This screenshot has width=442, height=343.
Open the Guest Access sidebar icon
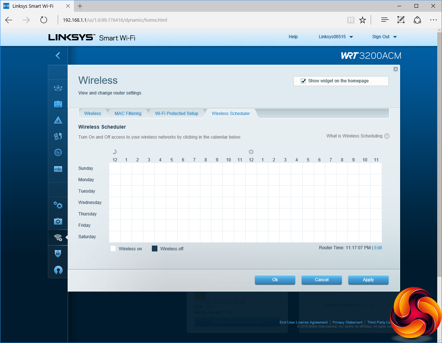tap(58, 104)
